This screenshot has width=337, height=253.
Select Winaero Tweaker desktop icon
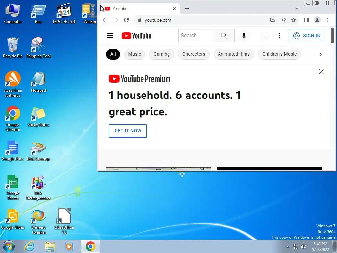point(39,222)
